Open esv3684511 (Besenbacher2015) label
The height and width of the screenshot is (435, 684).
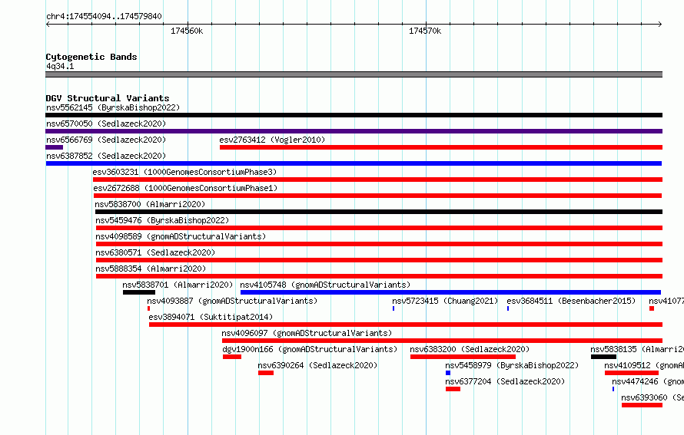click(x=571, y=301)
